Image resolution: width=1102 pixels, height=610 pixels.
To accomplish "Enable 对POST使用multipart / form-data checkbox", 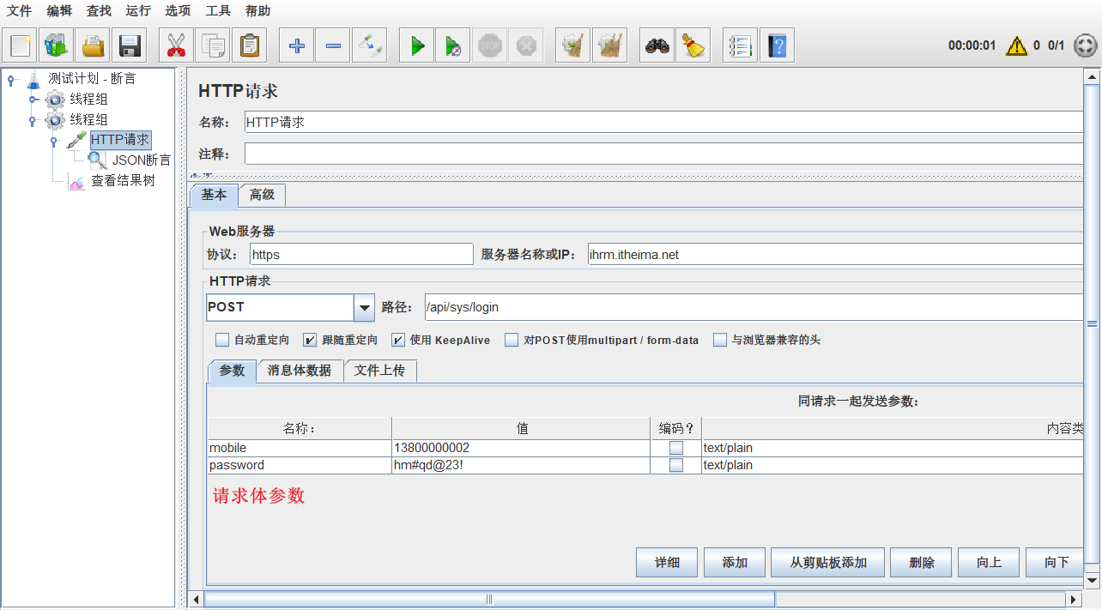I will (512, 340).
